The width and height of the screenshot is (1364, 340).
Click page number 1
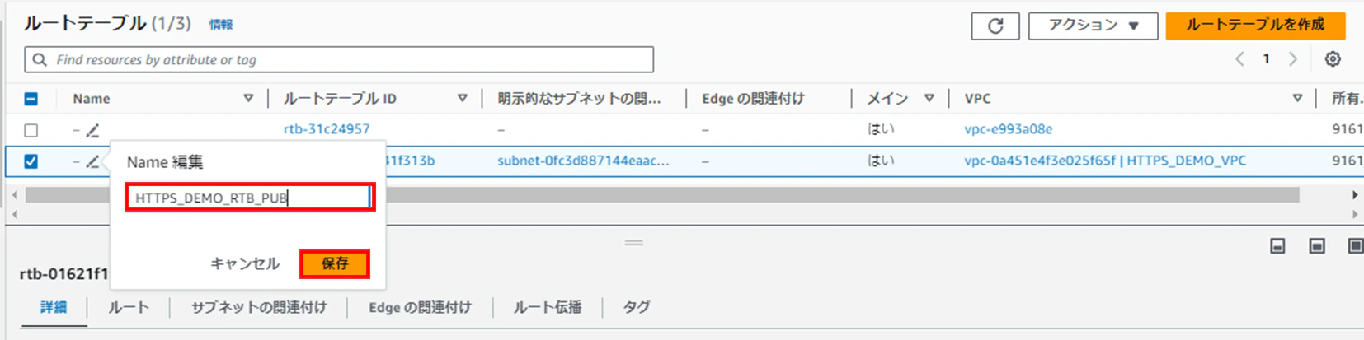click(x=1266, y=59)
